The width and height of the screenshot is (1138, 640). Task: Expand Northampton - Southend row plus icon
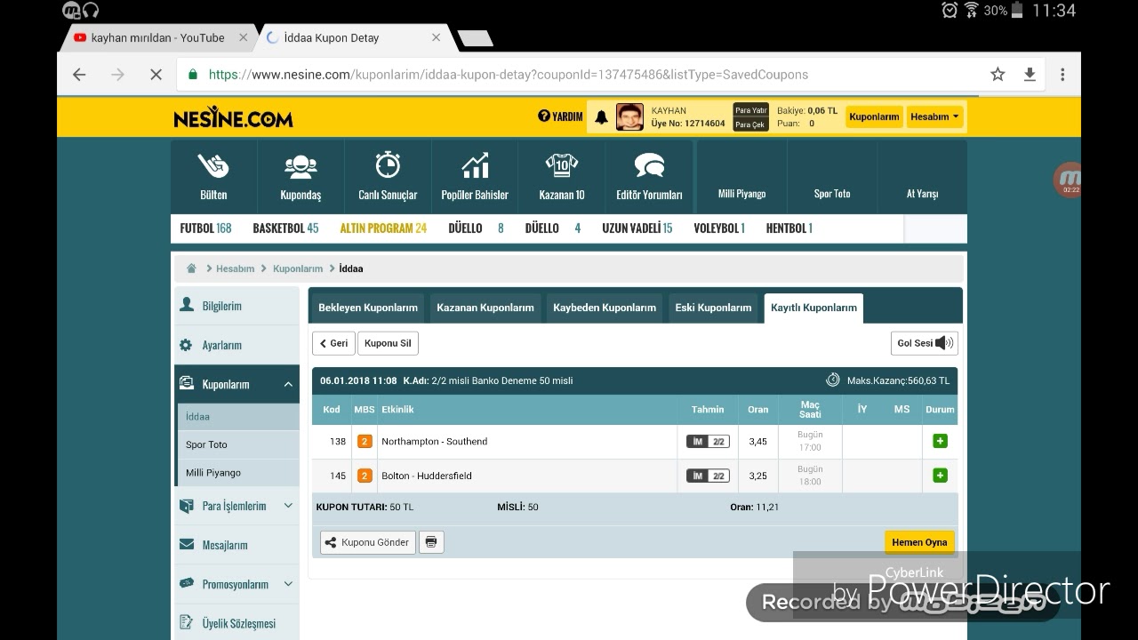pos(940,441)
